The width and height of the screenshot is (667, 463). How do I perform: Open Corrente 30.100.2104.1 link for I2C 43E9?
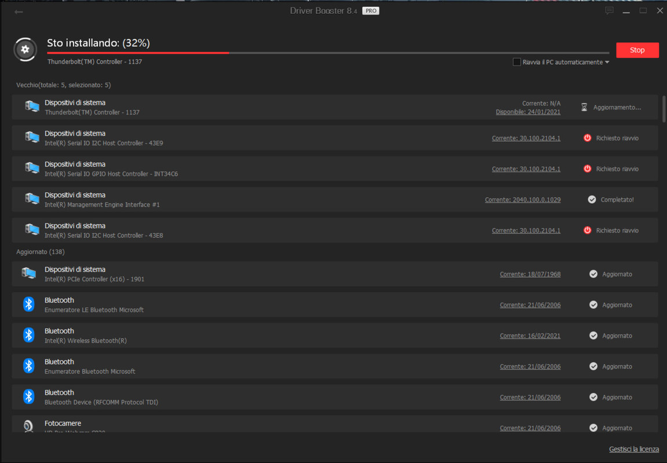[x=526, y=138]
